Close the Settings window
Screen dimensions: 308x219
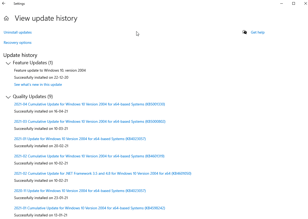pyautogui.click(x=305, y=4)
